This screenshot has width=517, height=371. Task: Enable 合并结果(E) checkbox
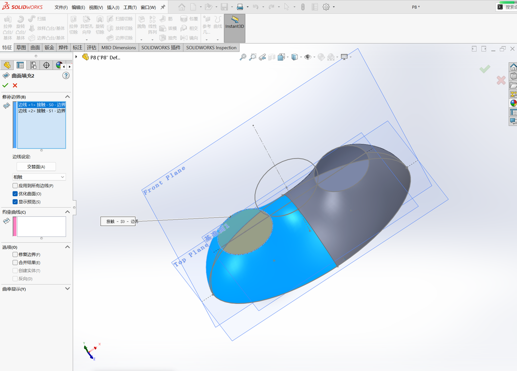point(15,262)
